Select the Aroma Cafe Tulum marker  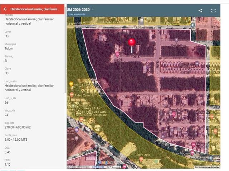click(x=71, y=84)
